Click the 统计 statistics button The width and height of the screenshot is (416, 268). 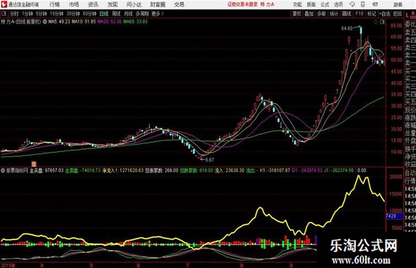[x=334, y=14]
